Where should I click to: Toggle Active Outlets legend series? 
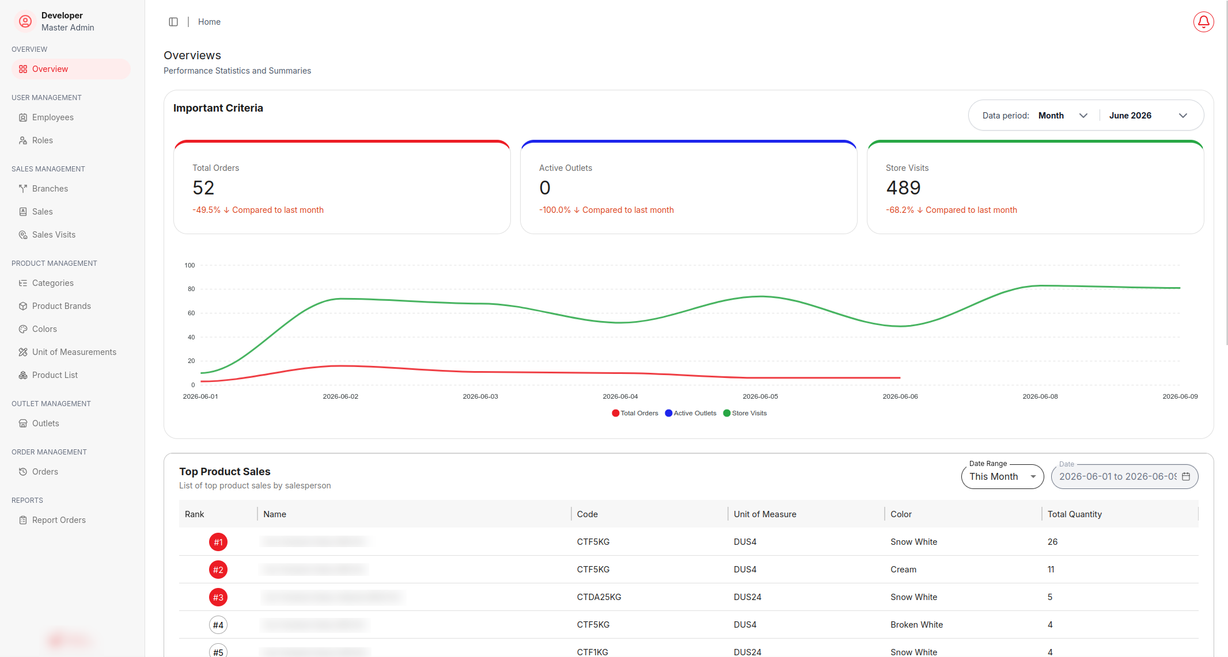691,413
